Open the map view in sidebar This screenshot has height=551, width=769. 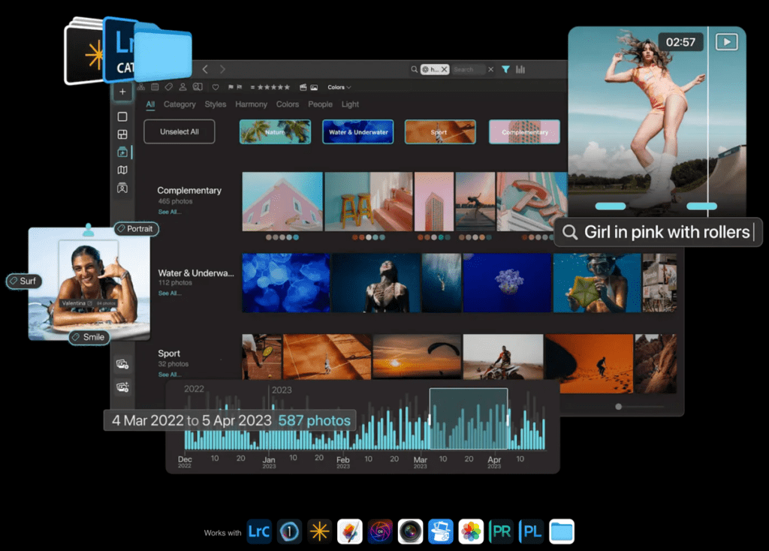pos(122,170)
